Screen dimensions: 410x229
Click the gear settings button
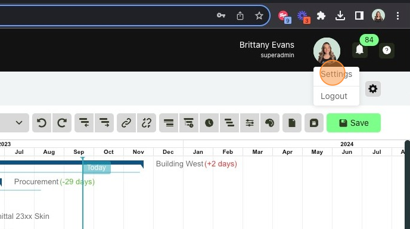[x=373, y=89]
